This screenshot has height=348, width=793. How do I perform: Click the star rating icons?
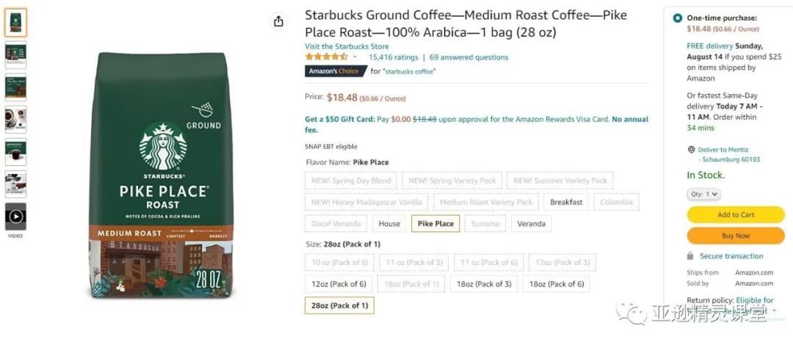coord(326,57)
